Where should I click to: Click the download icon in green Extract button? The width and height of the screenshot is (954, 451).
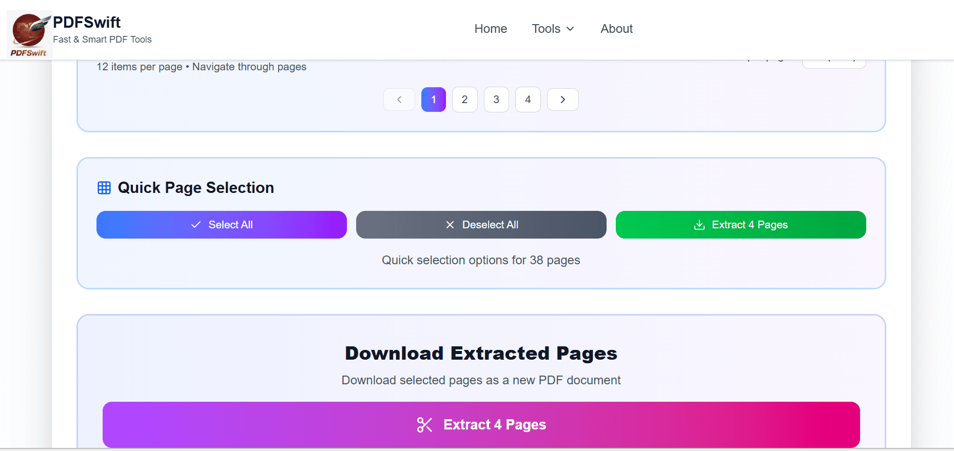(699, 225)
